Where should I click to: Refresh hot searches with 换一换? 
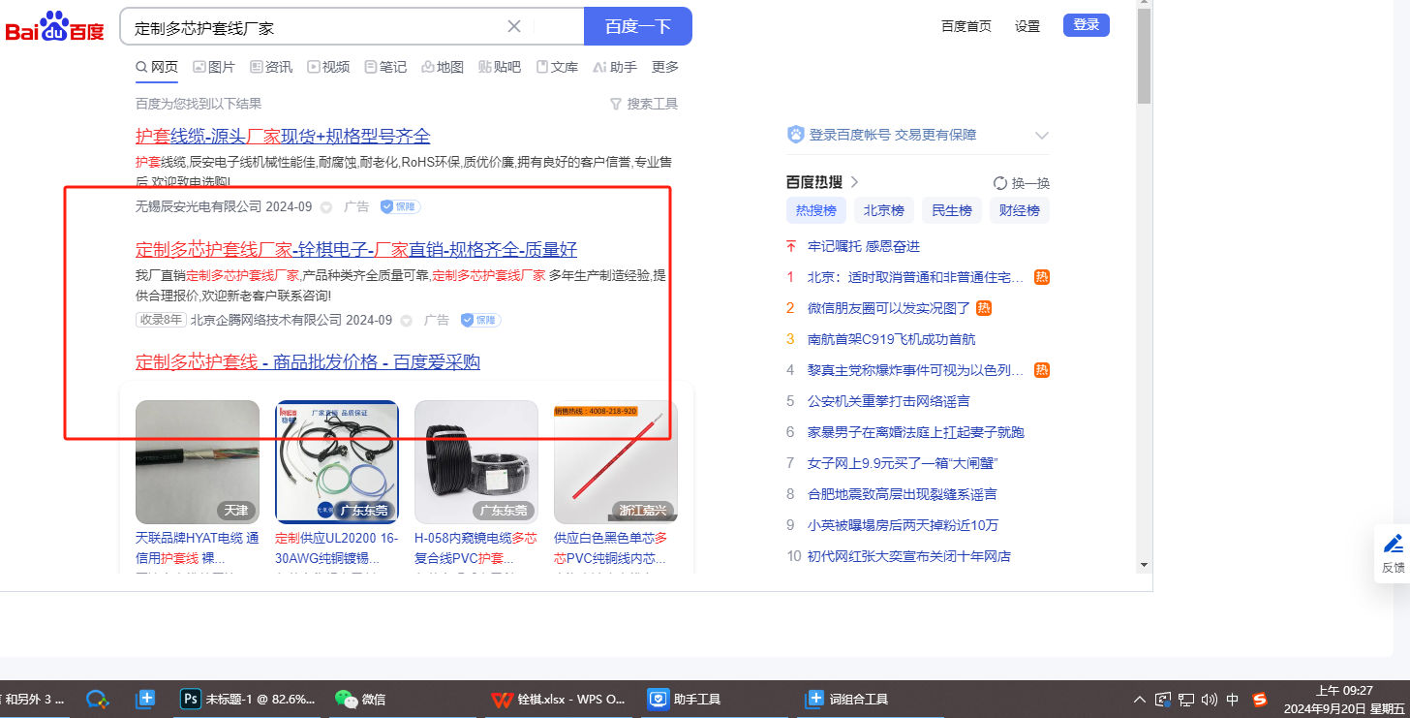1022,183
